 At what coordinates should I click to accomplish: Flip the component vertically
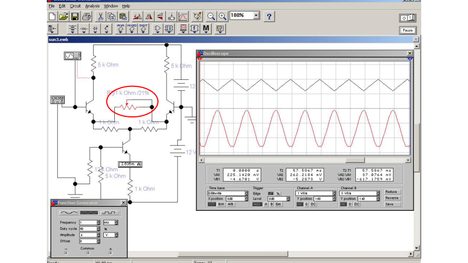pos(160,16)
